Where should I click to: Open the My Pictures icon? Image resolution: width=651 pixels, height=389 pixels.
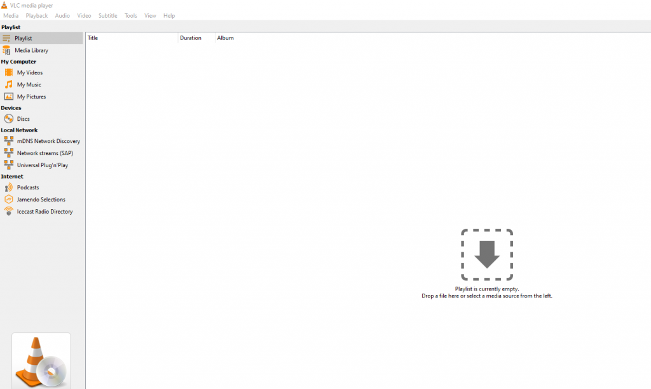pyautogui.click(x=9, y=97)
